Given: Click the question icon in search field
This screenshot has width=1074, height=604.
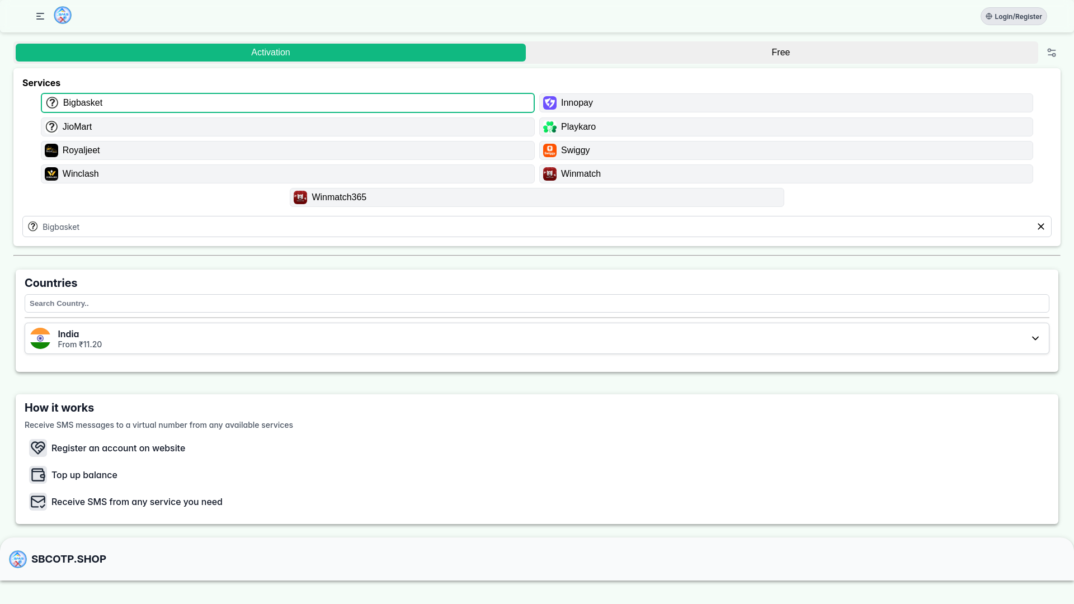Looking at the screenshot, I should tap(33, 226).
